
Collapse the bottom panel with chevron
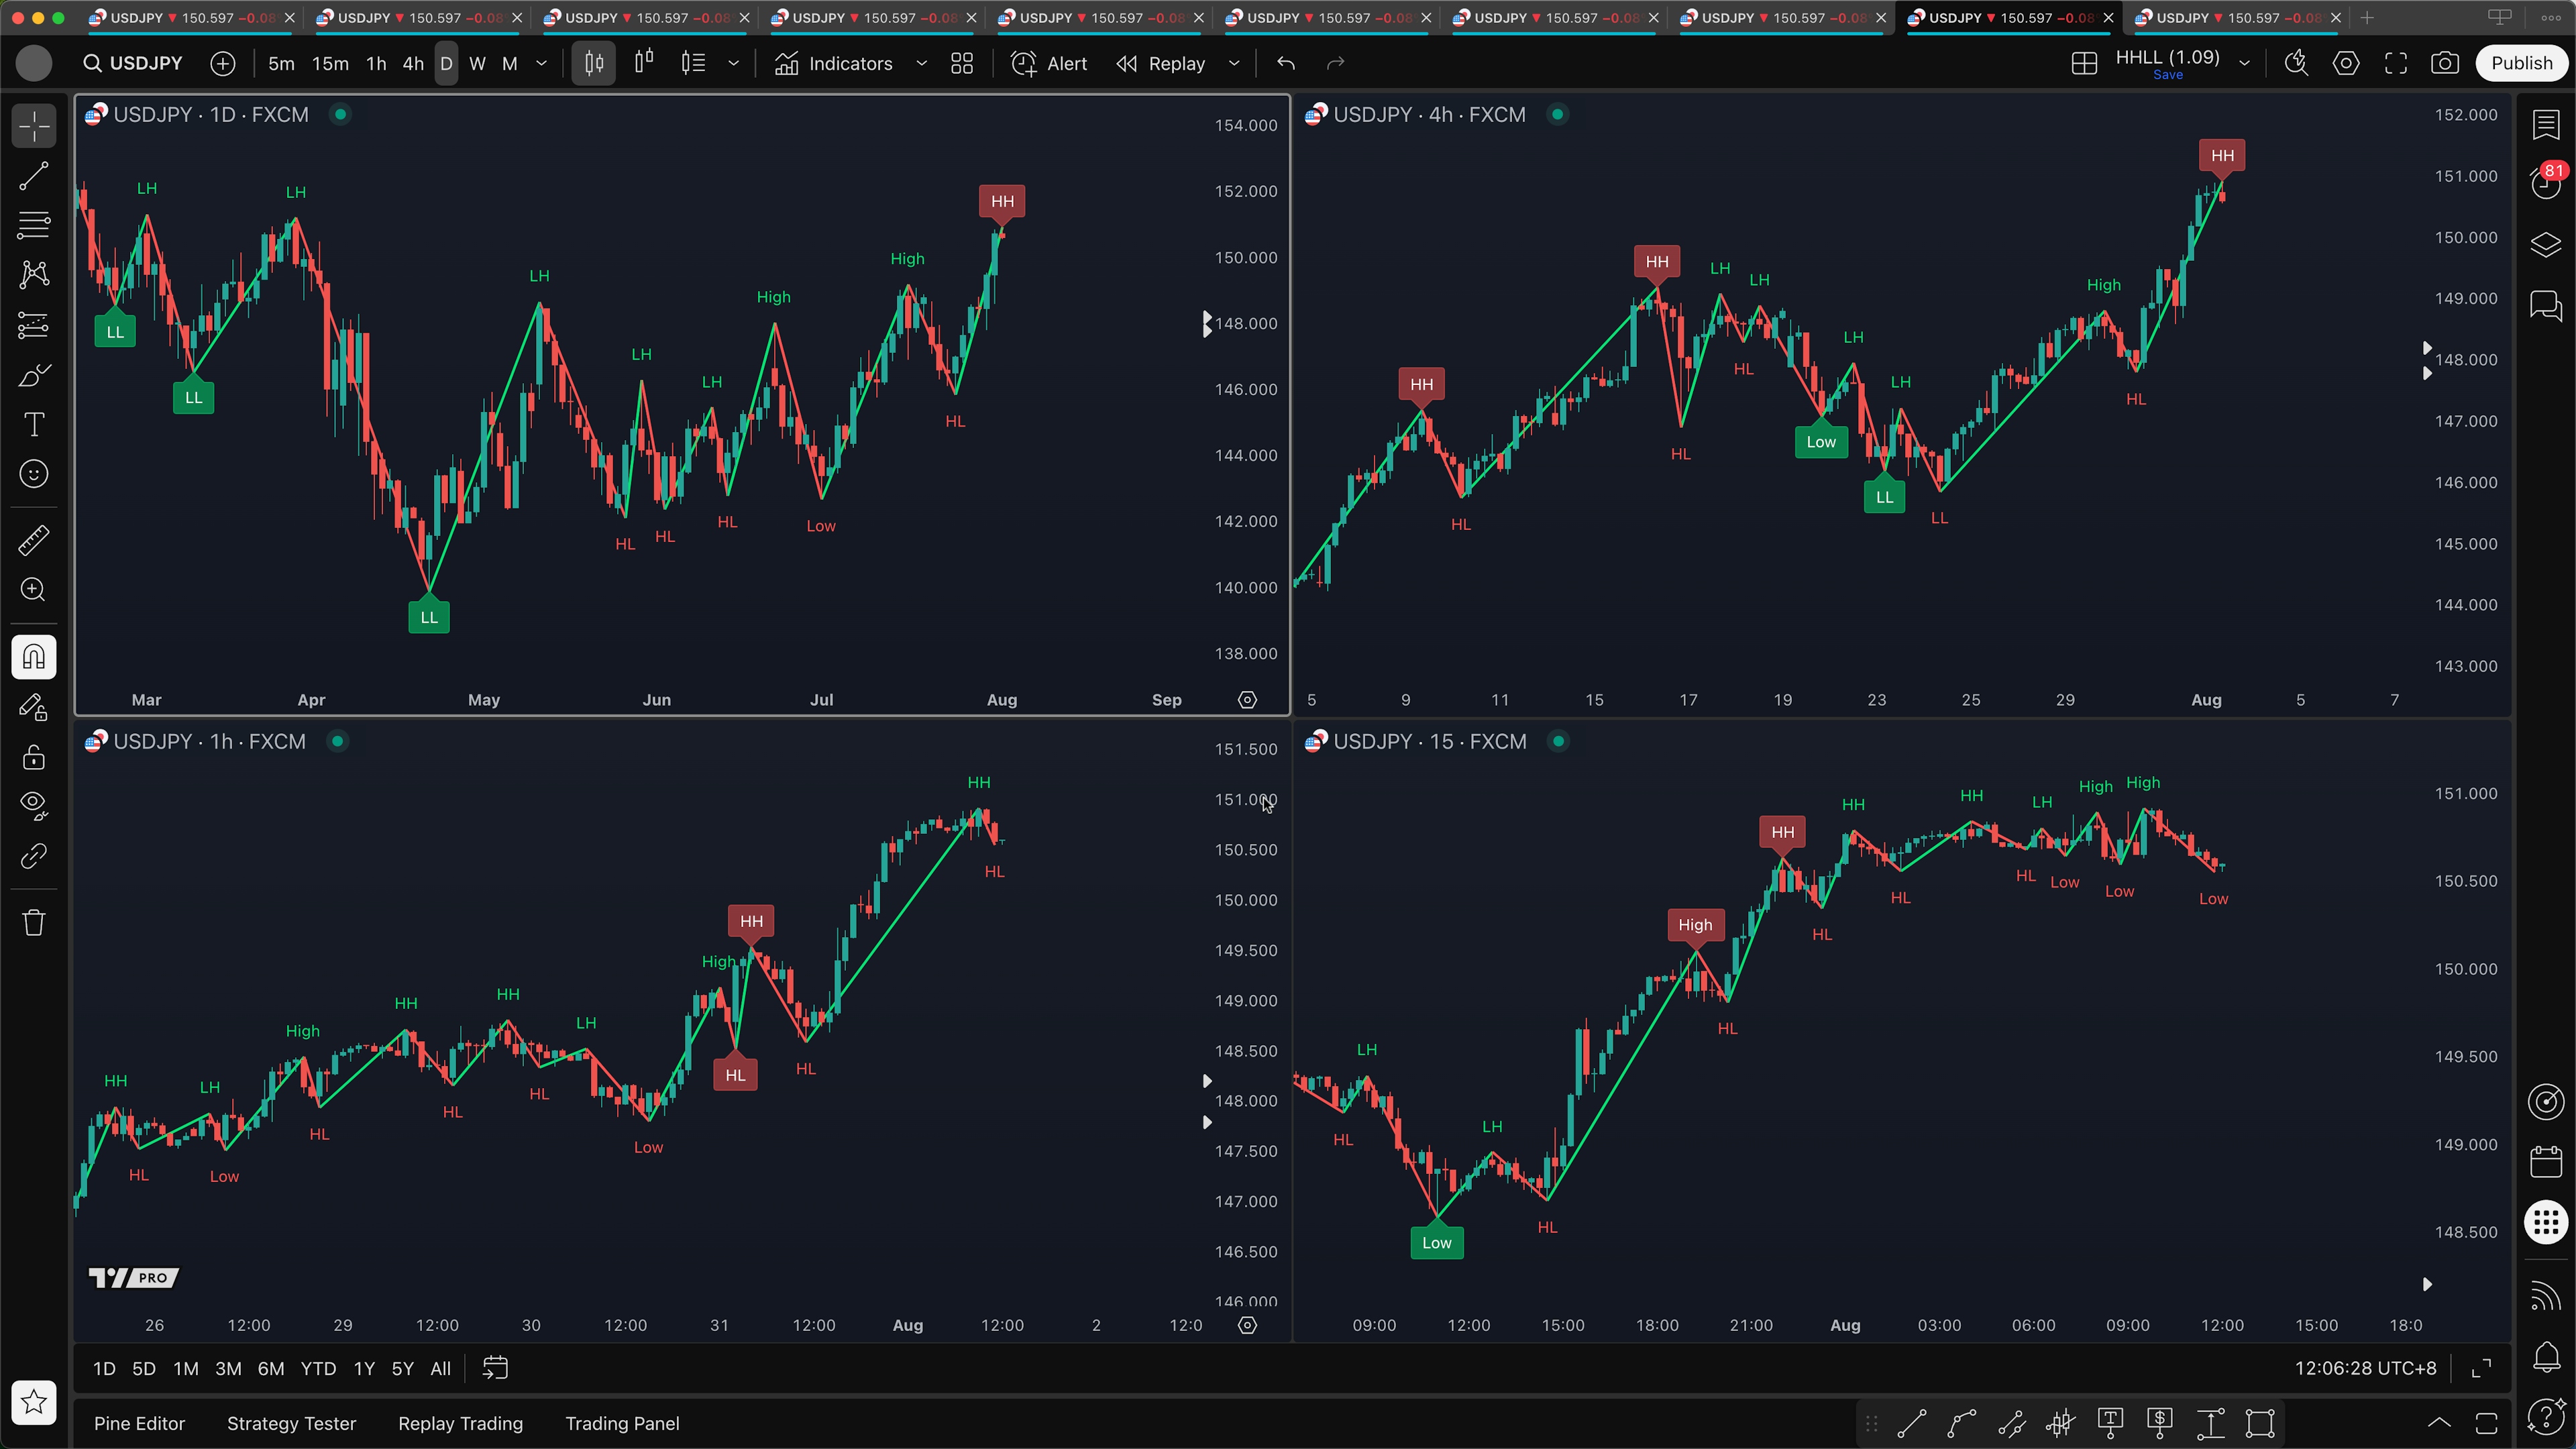point(2440,1423)
